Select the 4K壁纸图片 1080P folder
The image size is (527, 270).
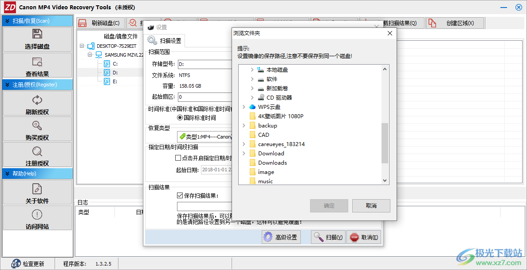[277, 116]
